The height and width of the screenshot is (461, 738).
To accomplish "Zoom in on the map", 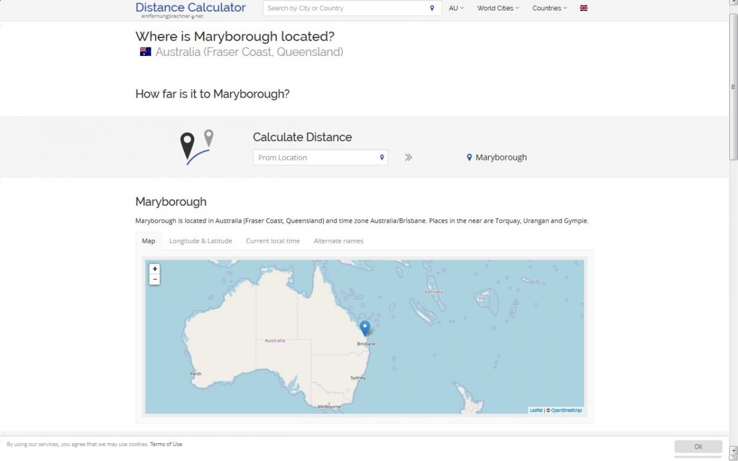I will pos(155,269).
